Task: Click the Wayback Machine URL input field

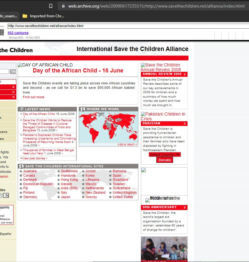Action: pyautogui.click(x=128, y=26)
